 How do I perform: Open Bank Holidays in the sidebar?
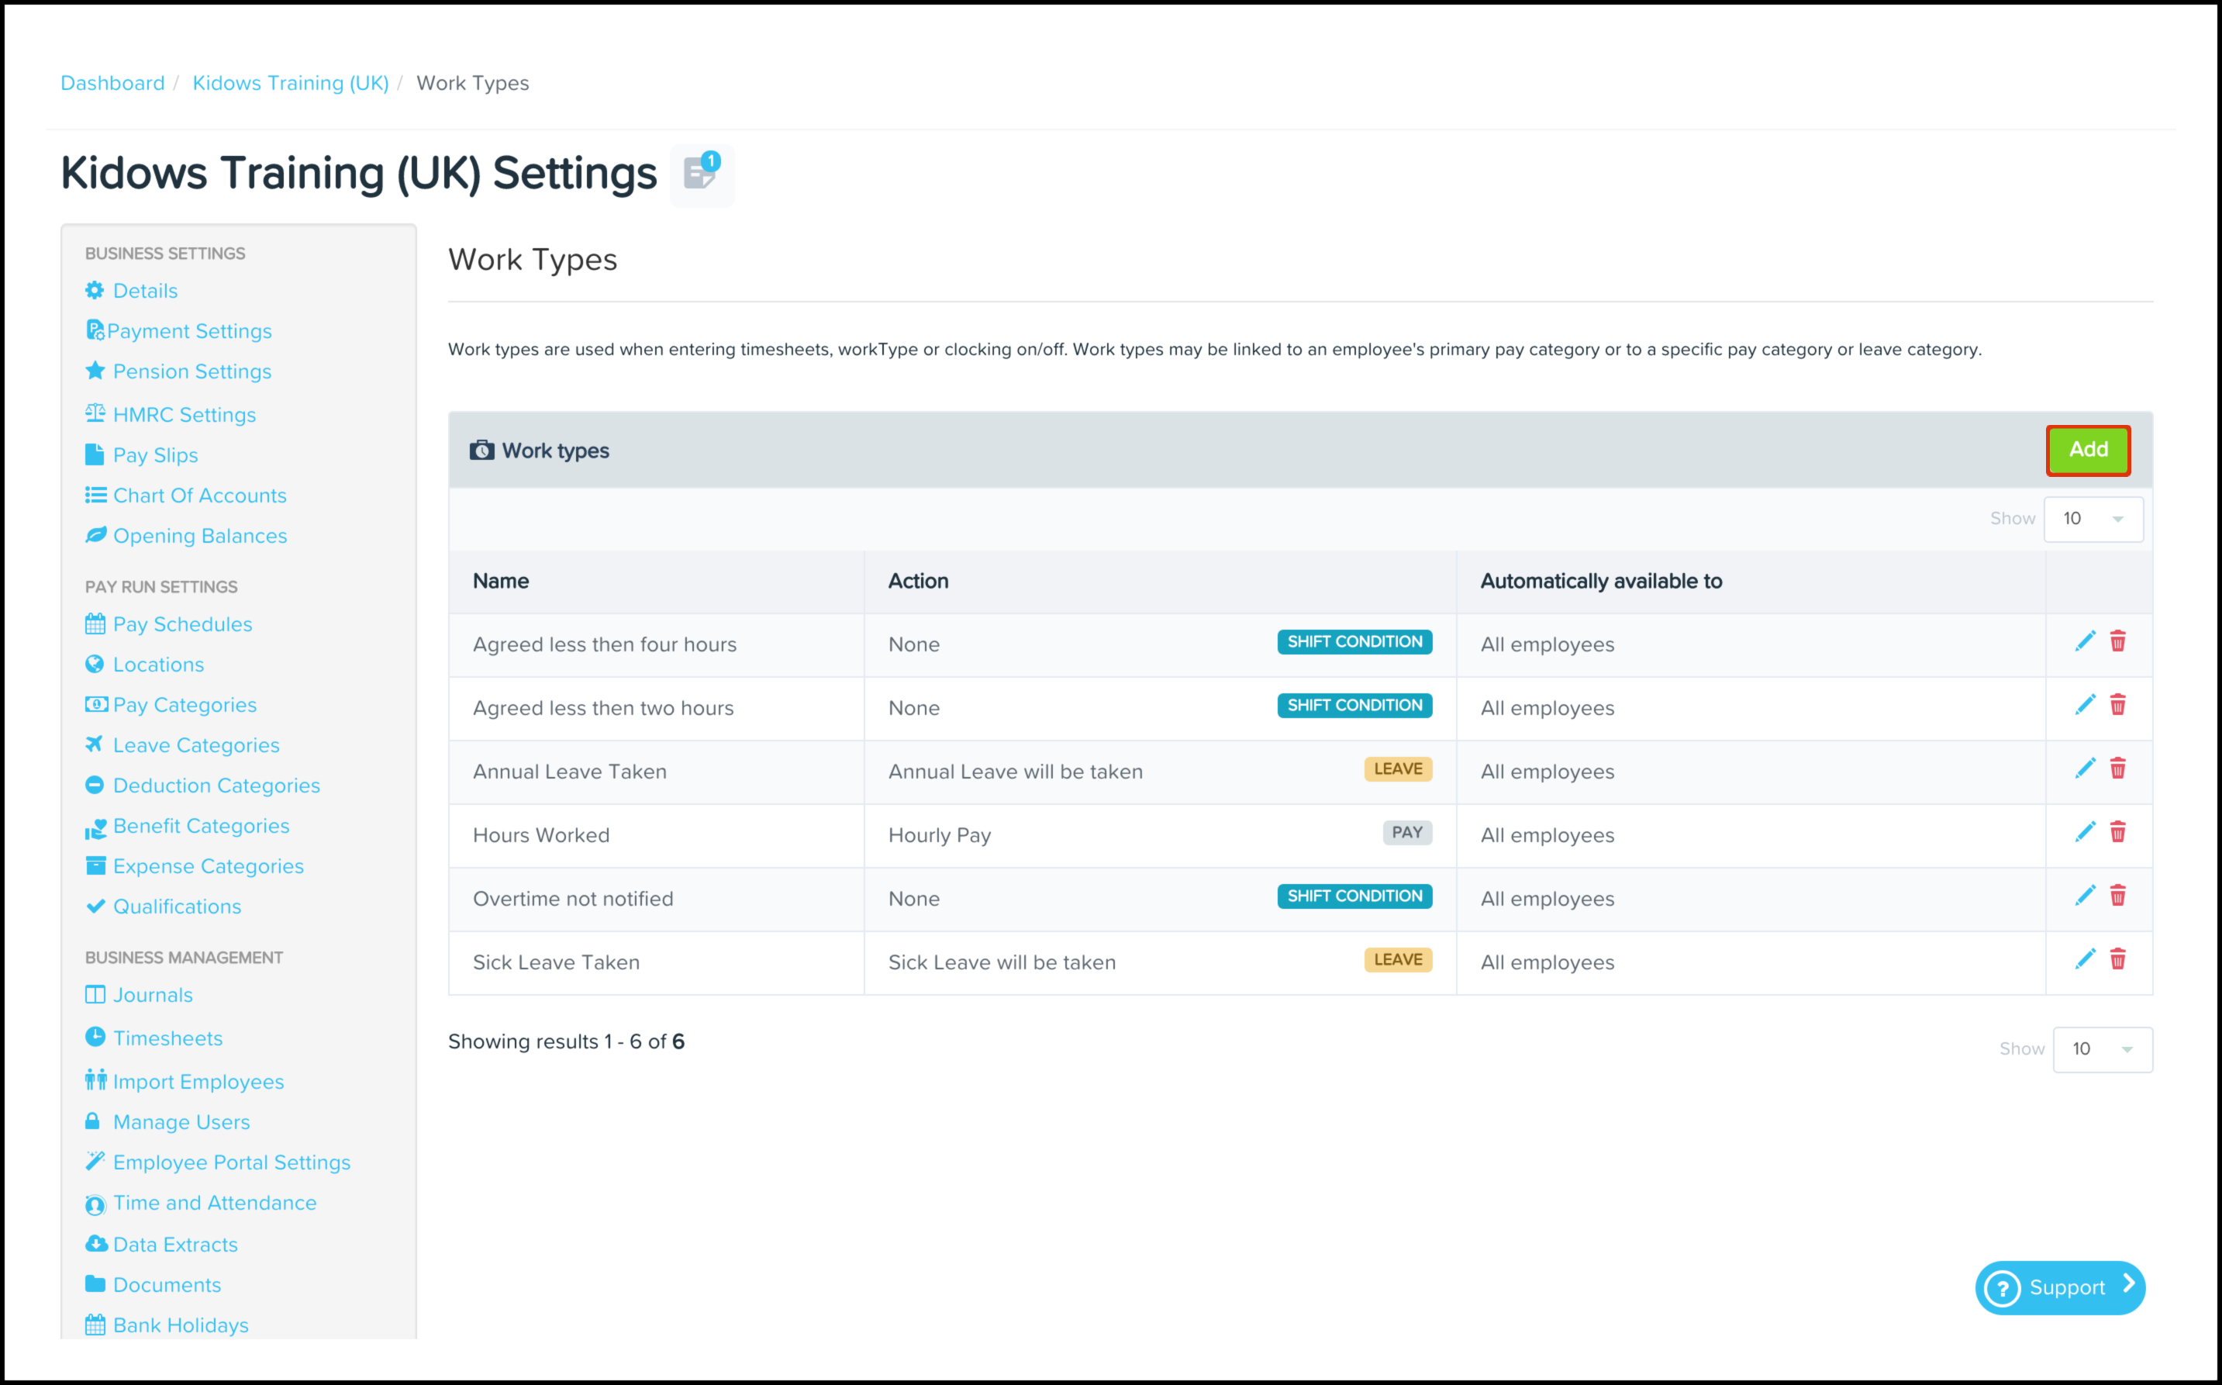click(x=181, y=1325)
